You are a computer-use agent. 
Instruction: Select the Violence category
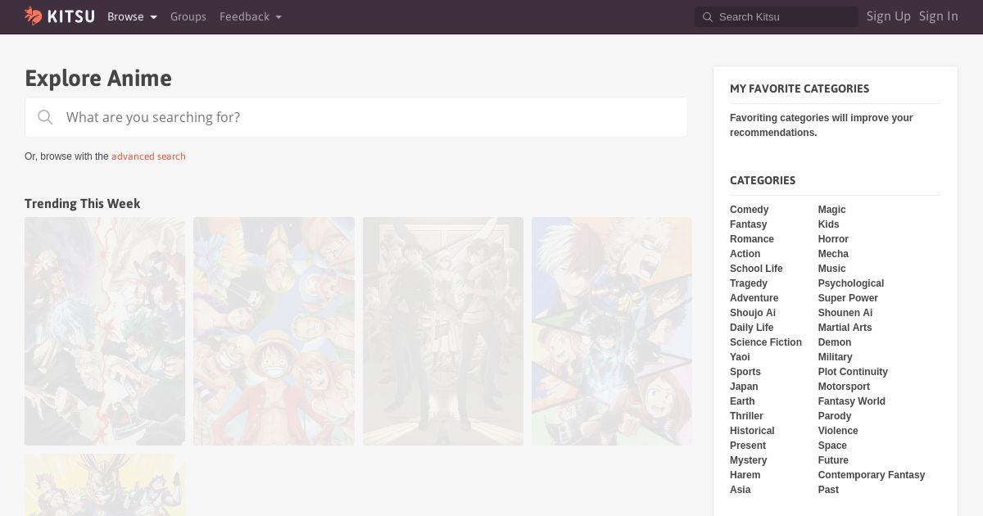click(x=838, y=431)
